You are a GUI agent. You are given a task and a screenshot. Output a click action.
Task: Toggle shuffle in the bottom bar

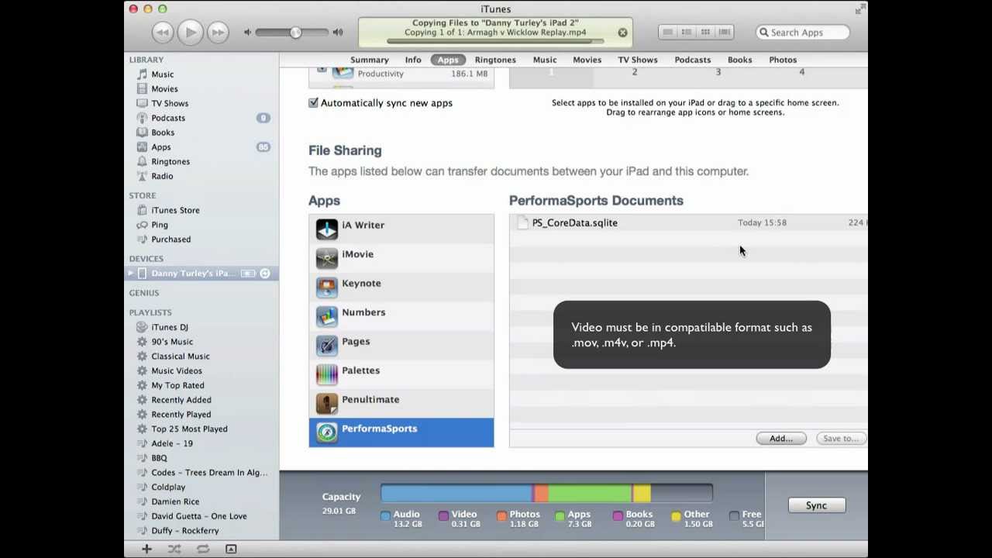(174, 549)
